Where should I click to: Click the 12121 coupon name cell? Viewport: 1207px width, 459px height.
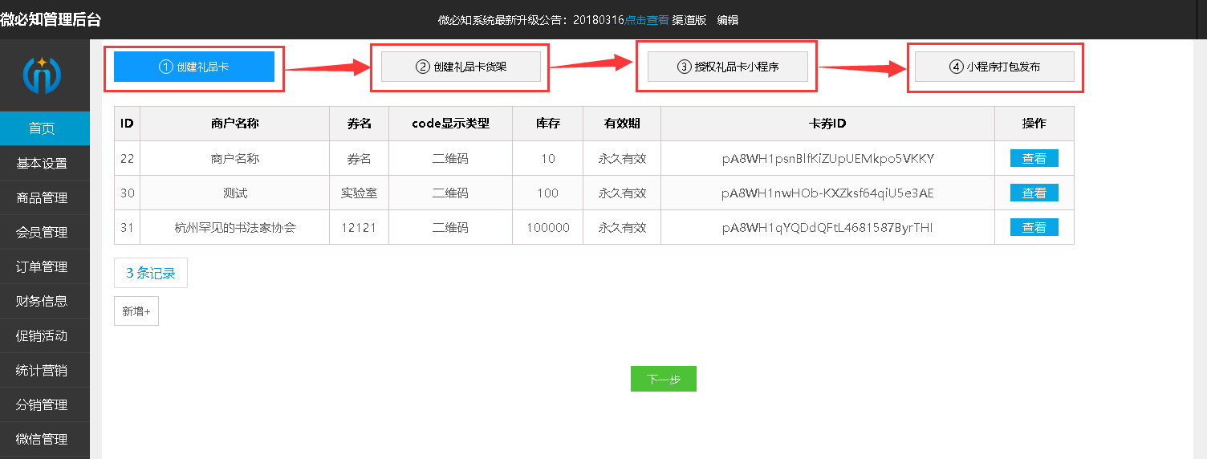(x=359, y=228)
